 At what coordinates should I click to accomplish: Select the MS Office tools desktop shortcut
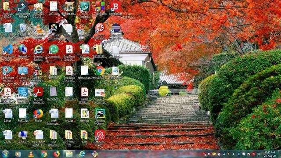tap(38, 74)
